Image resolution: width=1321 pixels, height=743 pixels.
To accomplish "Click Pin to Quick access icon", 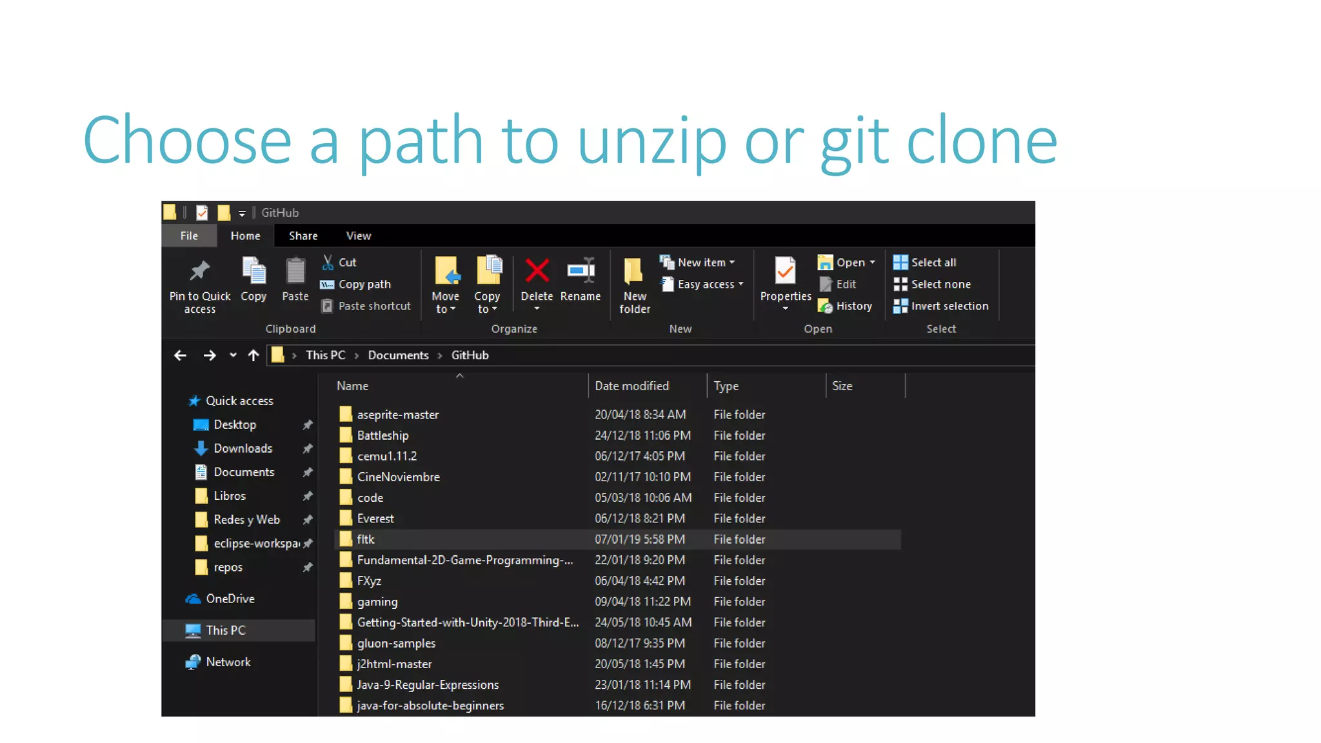I will (x=200, y=270).
